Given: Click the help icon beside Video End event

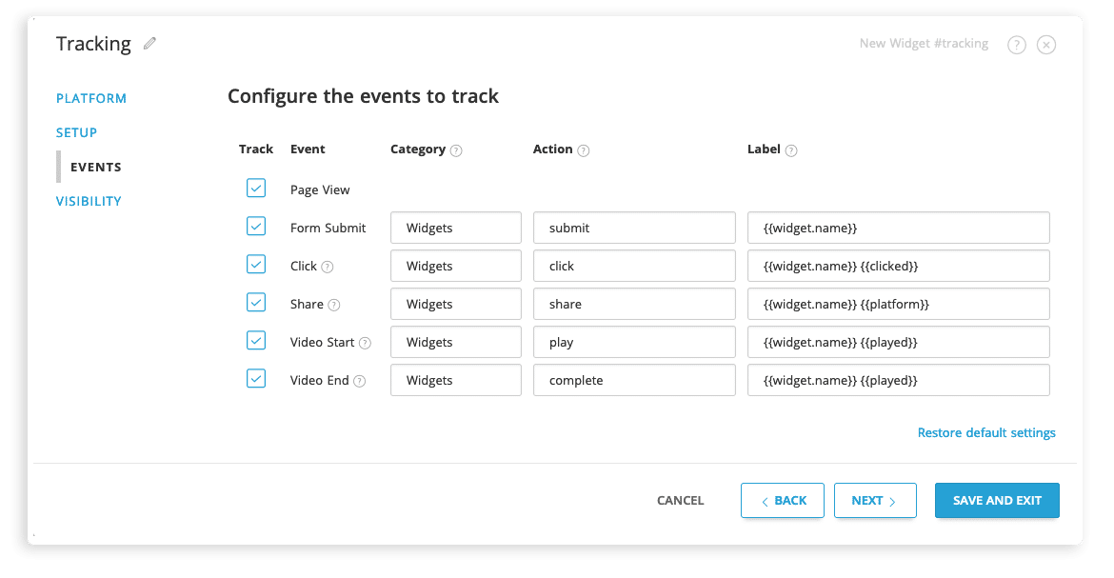Looking at the screenshot, I should 359,381.
